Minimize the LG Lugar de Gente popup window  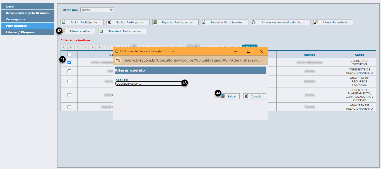pos(236,51)
